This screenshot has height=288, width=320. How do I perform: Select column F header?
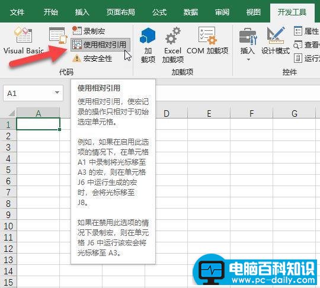(x=251, y=113)
